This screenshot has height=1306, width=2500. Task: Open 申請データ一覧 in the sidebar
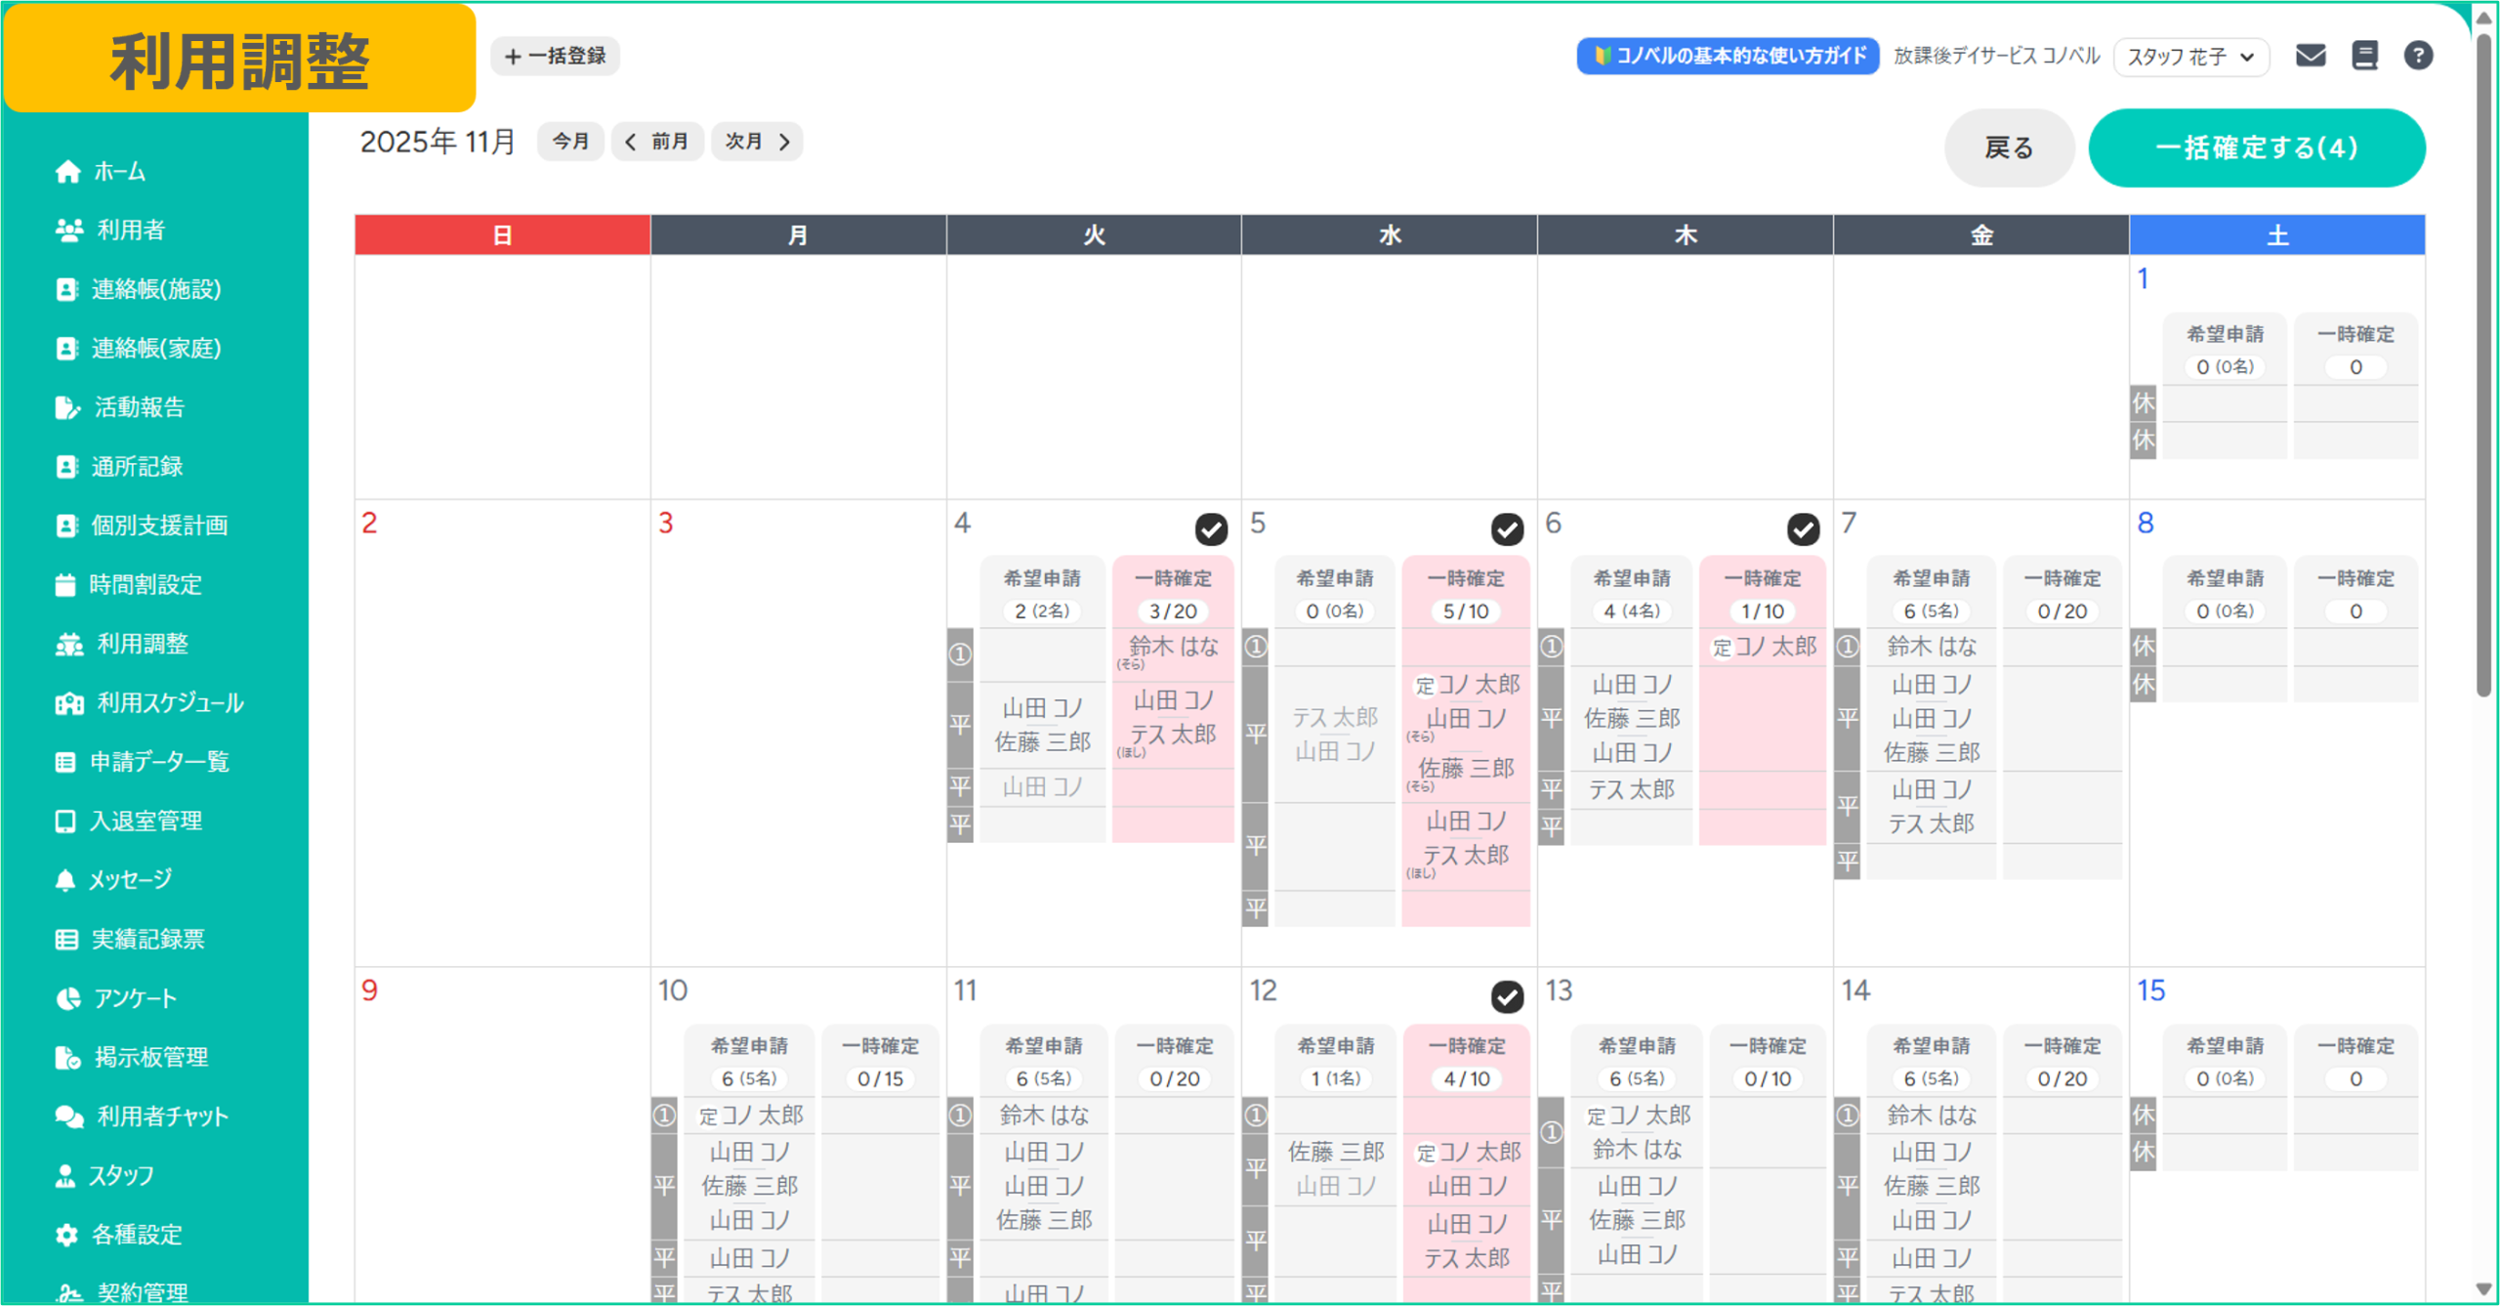159,762
